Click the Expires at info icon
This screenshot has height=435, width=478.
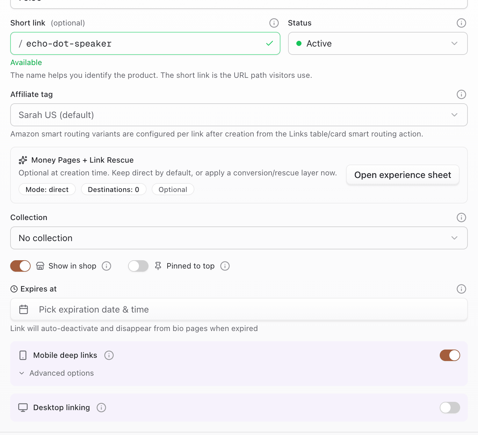coord(461,289)
